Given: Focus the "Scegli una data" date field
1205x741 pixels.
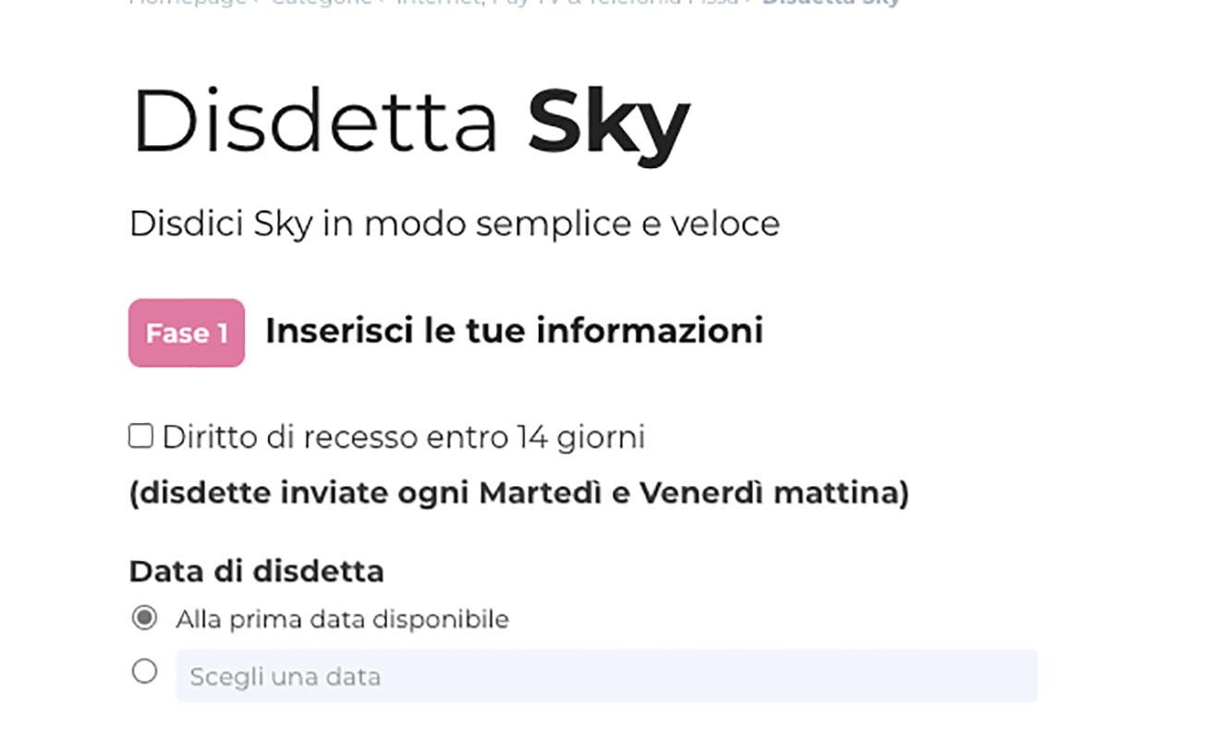Looking at the screenshot, I should click(606, 676).
